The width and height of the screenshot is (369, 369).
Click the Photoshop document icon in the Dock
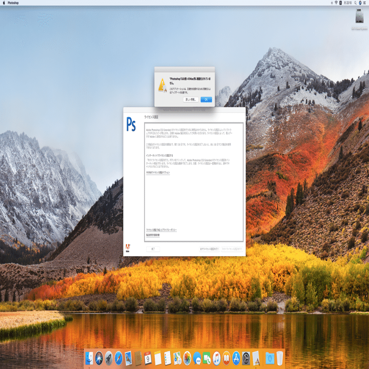tap(256, 358)
